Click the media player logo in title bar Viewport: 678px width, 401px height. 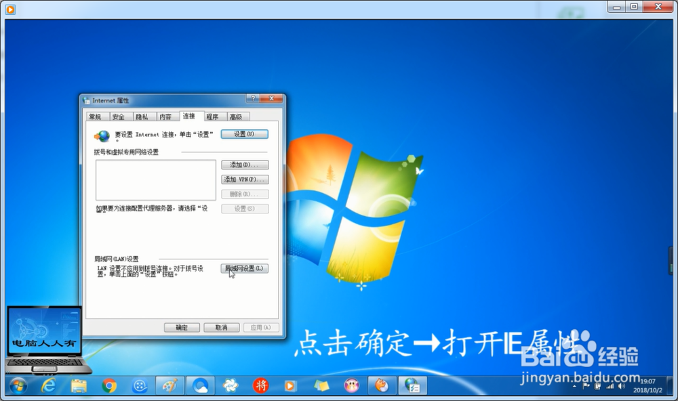10,9
